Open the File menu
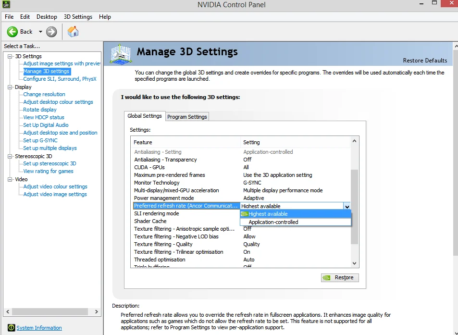Screen dimensions: 458x335 (9, 17)
